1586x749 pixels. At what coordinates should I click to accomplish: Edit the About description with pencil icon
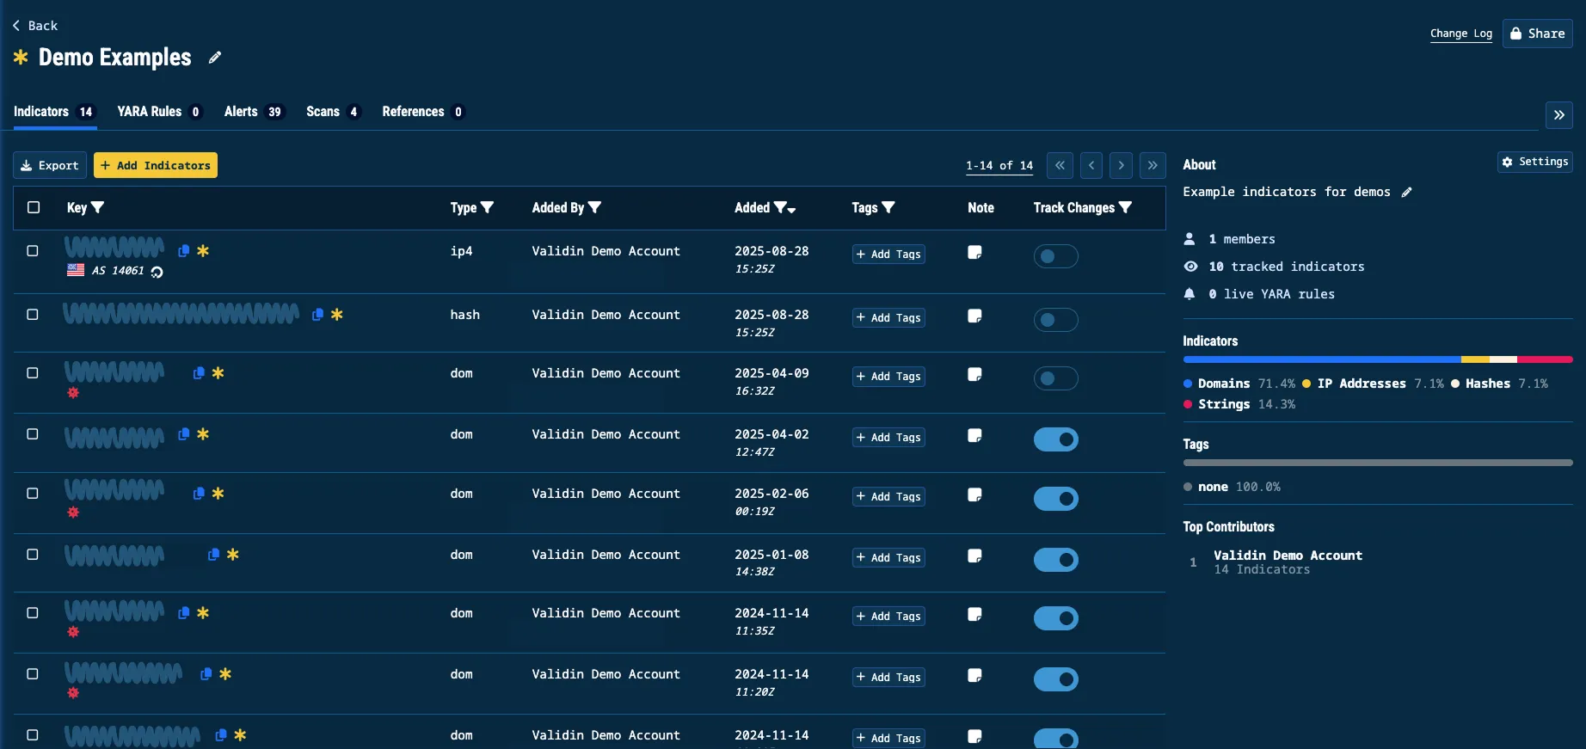1406,193
